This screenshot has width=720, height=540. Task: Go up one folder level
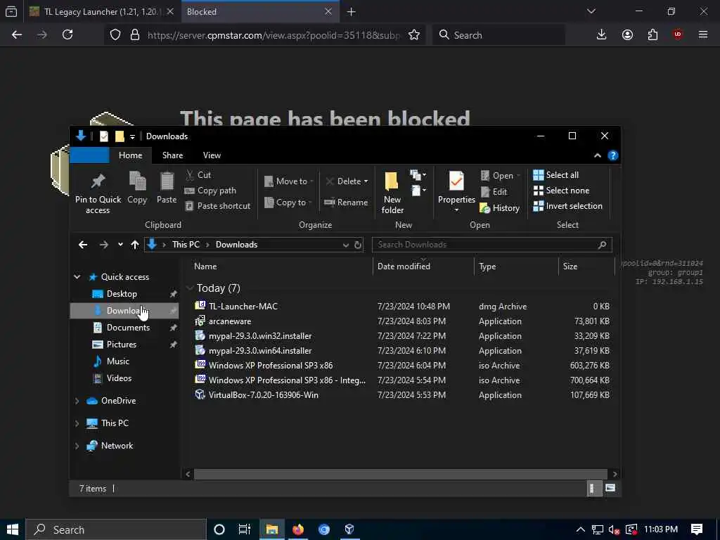click(x=134, y=245)
